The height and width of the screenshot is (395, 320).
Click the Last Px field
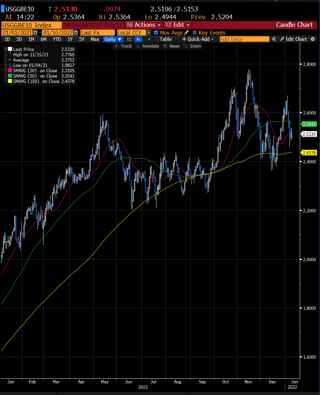click(98, 33)
